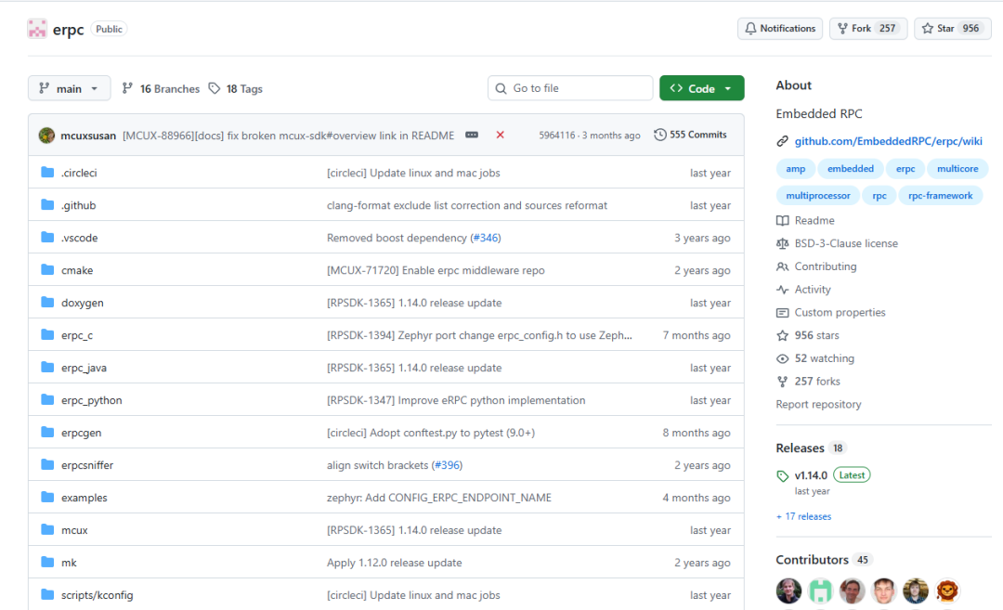Open the 16 Branches link
The width and height of the screenshot is (1003, 610).
[x=162, y=88]
